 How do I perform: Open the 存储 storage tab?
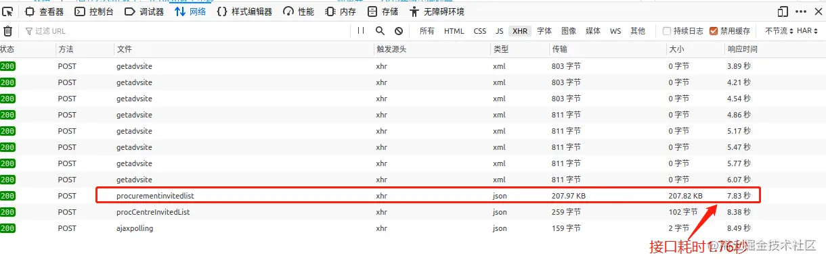click(x=383, y=11)
